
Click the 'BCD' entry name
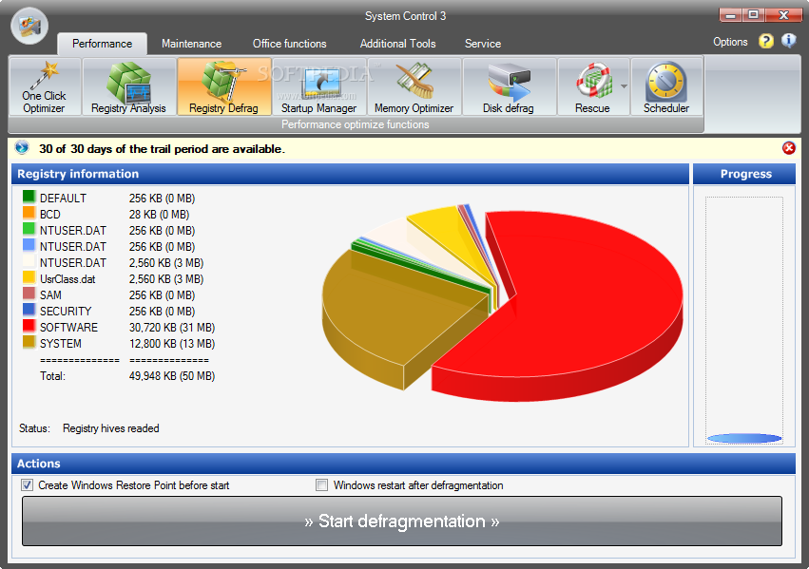(50, 215)
